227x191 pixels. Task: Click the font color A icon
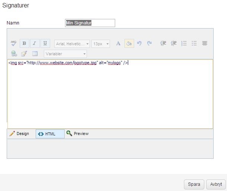tap(118, 43)
